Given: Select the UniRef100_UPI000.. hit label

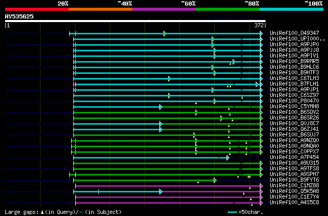Looking at the screenshot, I should point(297,38).
